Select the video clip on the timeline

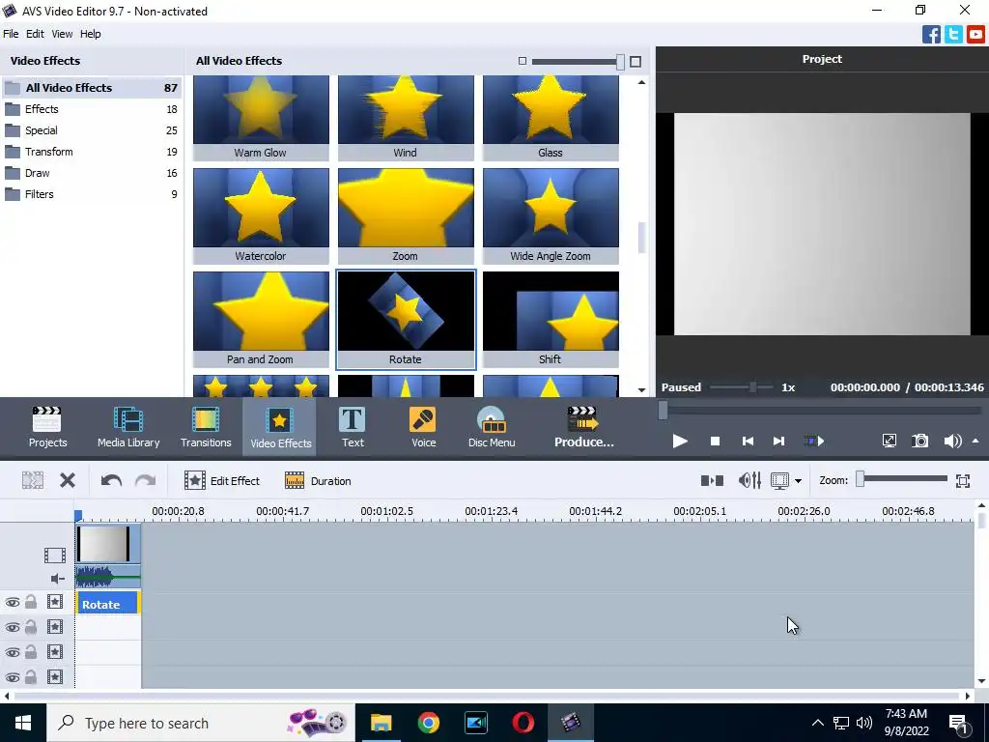pos(107,544)
